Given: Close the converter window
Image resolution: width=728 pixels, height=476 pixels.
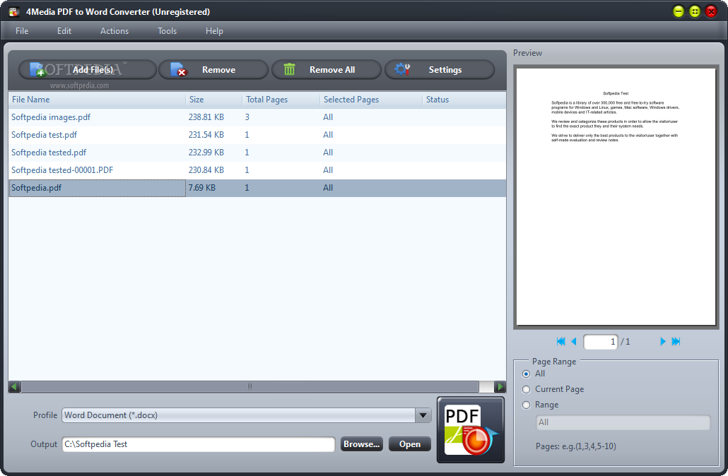Looking at the screenshot, I should pos(711,11).
